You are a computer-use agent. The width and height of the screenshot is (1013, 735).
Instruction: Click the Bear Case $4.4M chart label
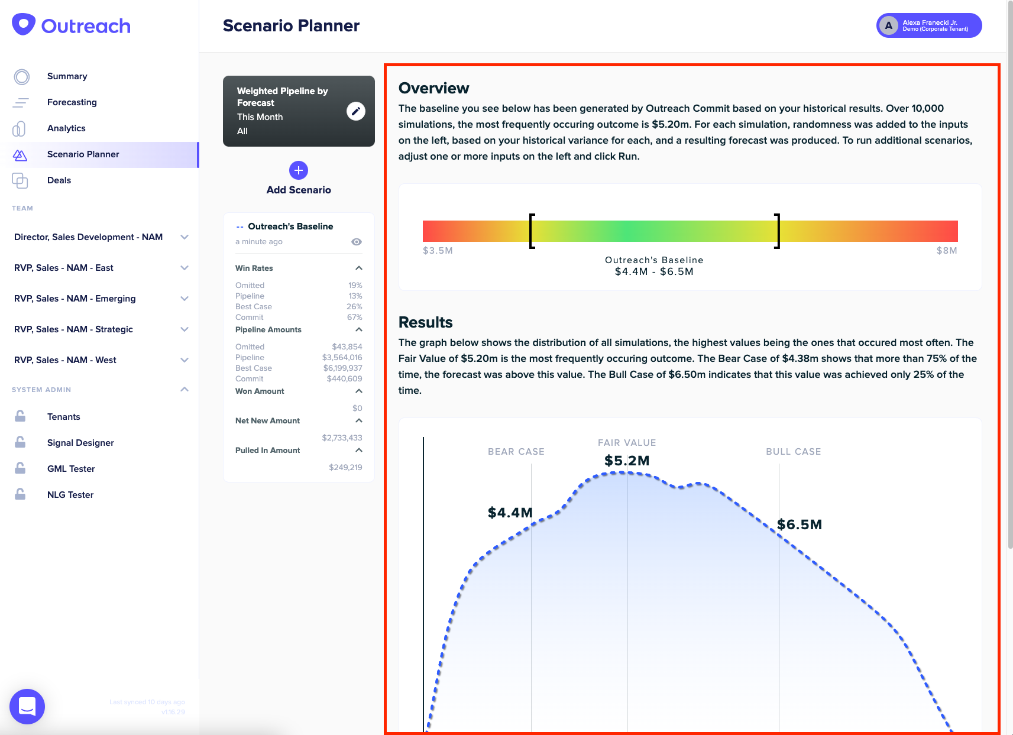510,513
